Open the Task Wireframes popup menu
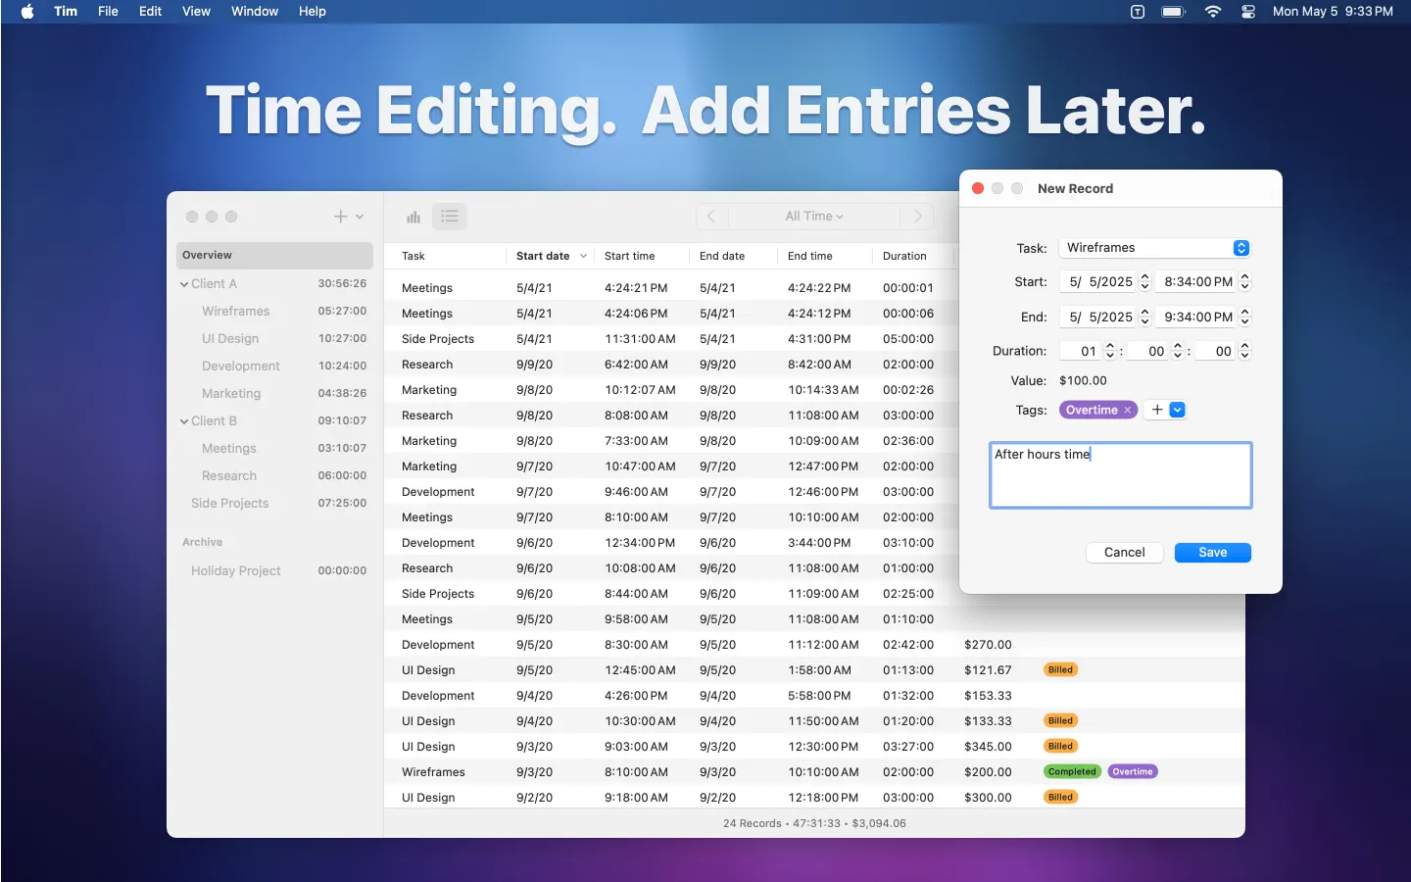The image size is (1411, 882). [1155, 248]
